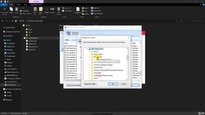Image resolution: width=205 pixels, height=115 pixels.
Task: Click Invert selection in ribbon
Action: click(97, 13)
